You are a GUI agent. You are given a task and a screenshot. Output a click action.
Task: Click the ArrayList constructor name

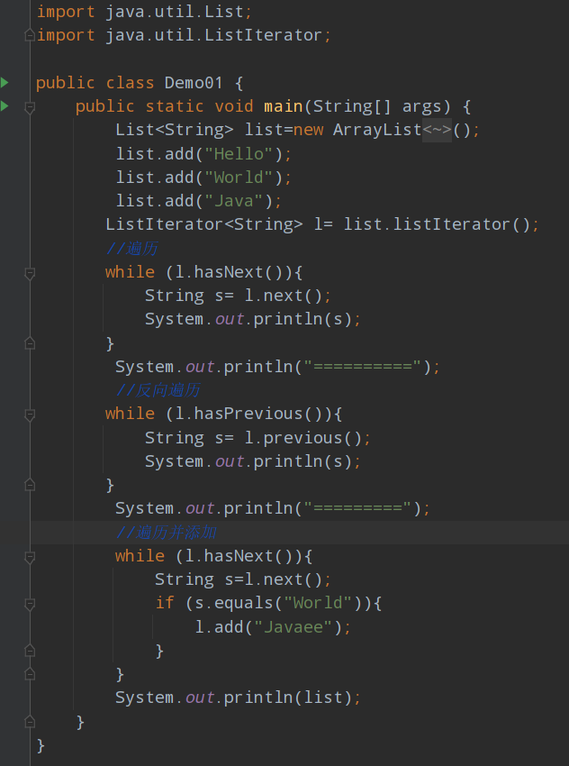coord(377,130)
